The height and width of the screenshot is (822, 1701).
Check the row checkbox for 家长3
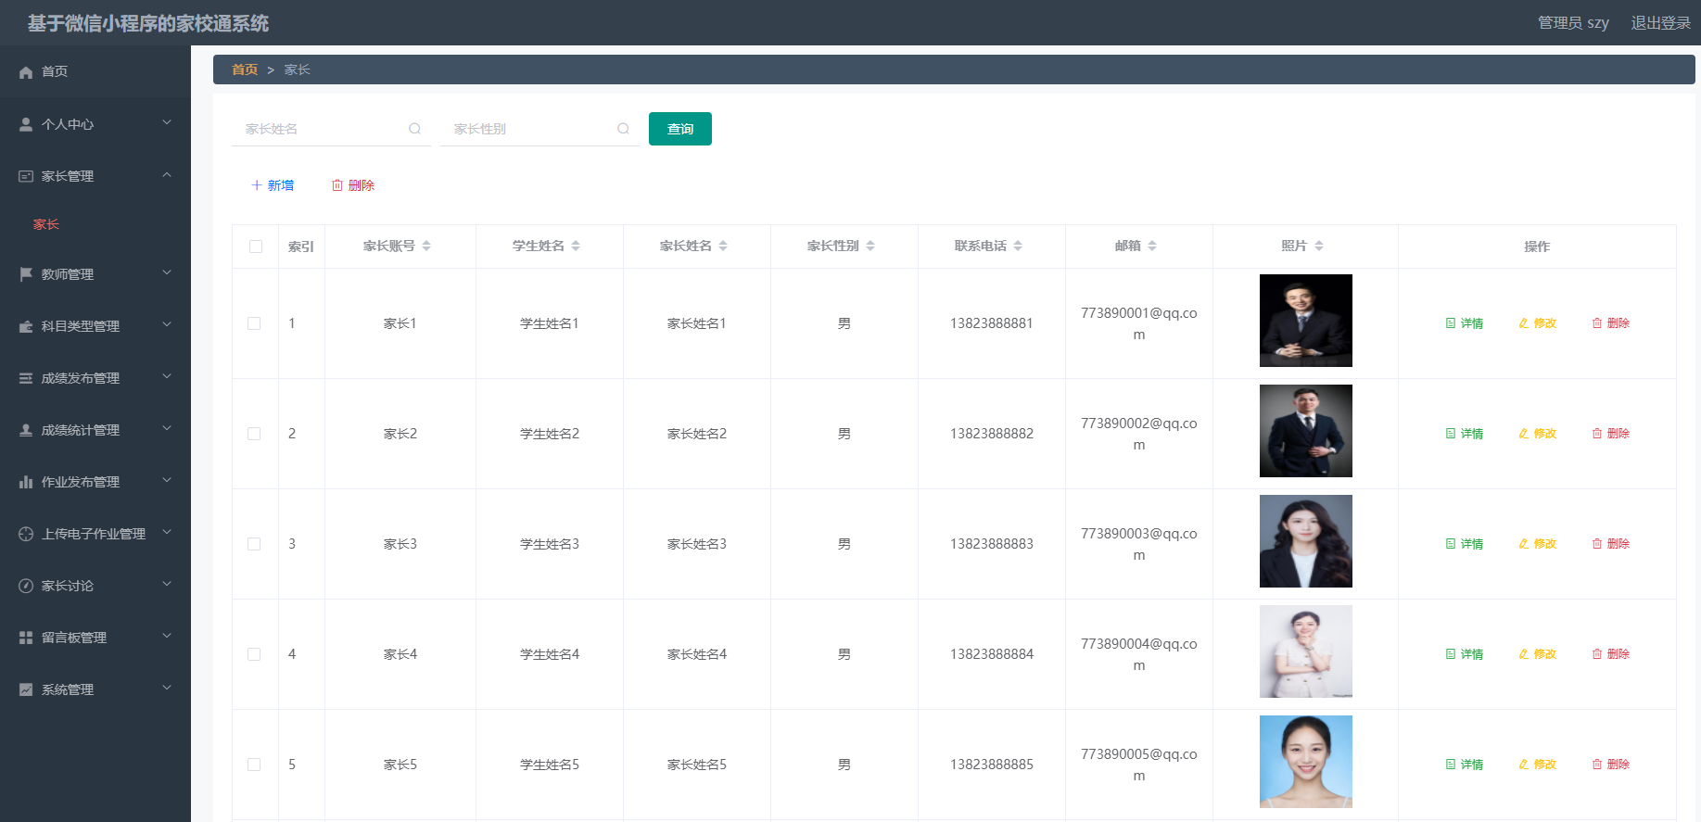[x=254, y=544]
